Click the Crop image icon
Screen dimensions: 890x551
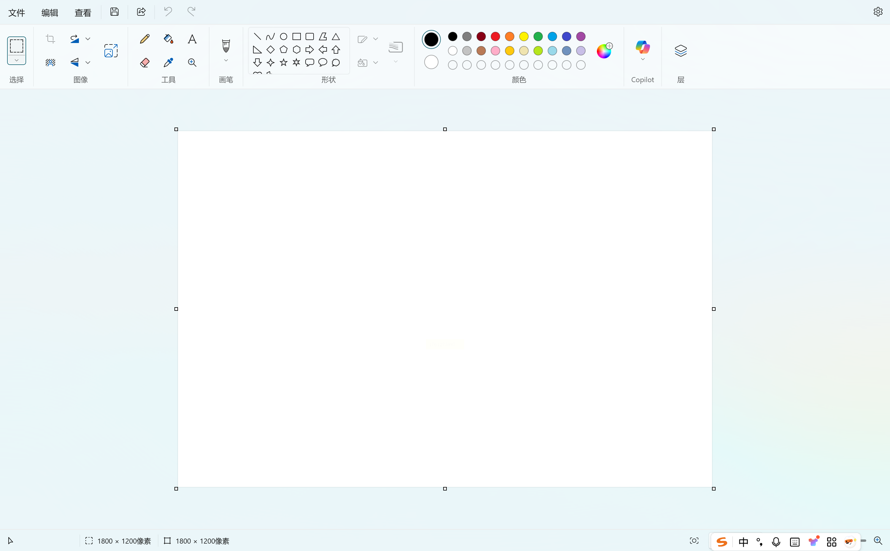pyautogui.click(x=50, y=39)
